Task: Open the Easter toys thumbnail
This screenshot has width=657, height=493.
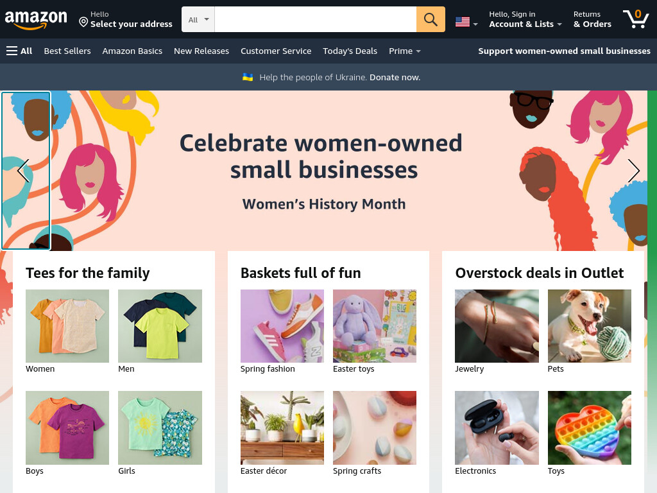Action: [375, 326]
